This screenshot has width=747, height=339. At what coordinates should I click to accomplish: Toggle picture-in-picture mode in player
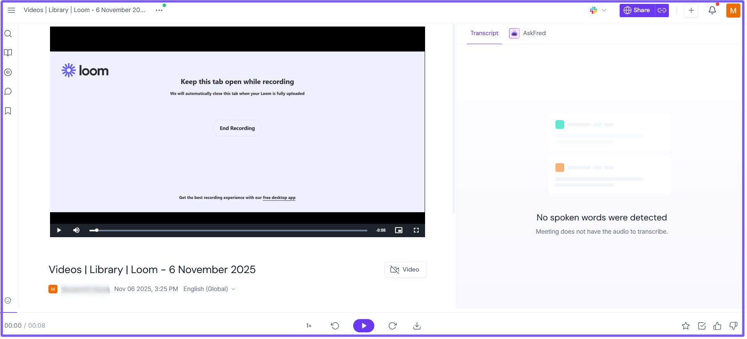click(x=399, y=230)
